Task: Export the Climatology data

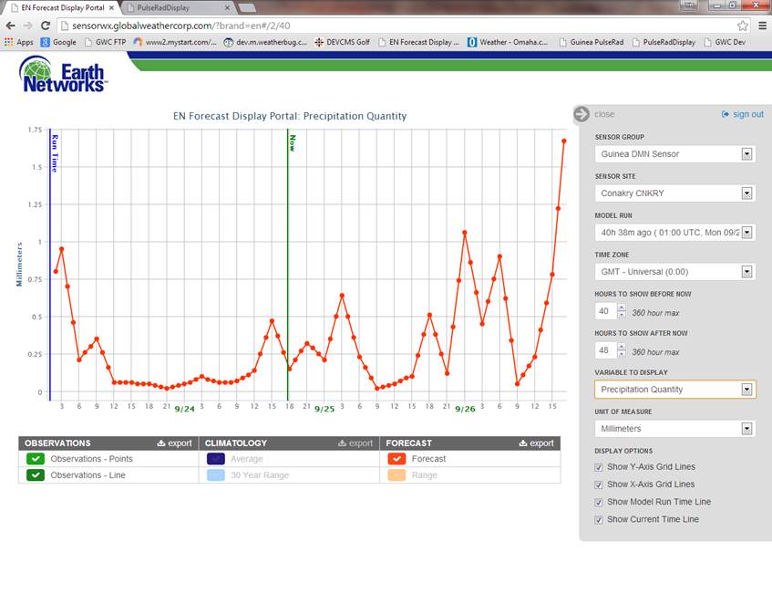Action: [355, 443]
